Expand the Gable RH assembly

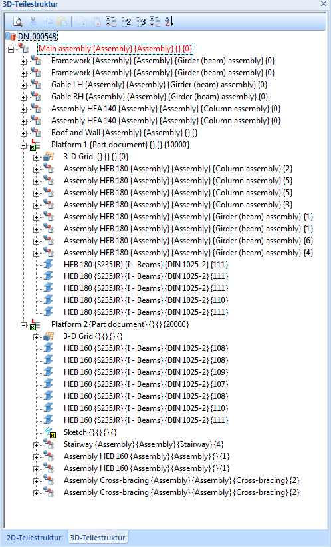pos(23,97)
